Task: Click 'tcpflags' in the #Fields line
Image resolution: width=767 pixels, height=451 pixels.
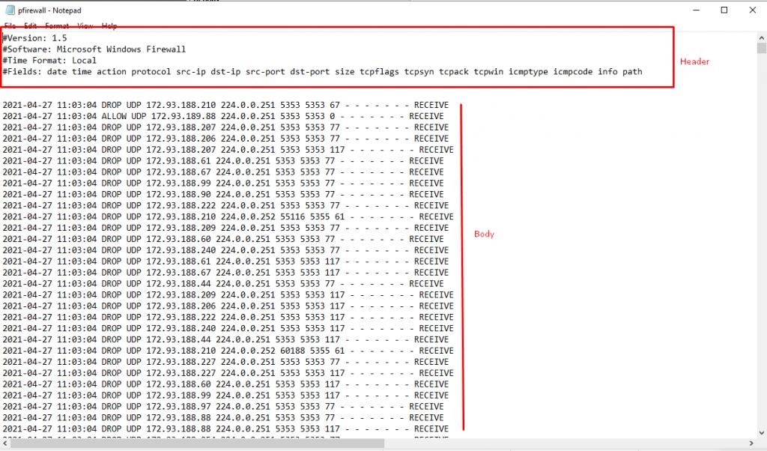Action: (379, 72)
